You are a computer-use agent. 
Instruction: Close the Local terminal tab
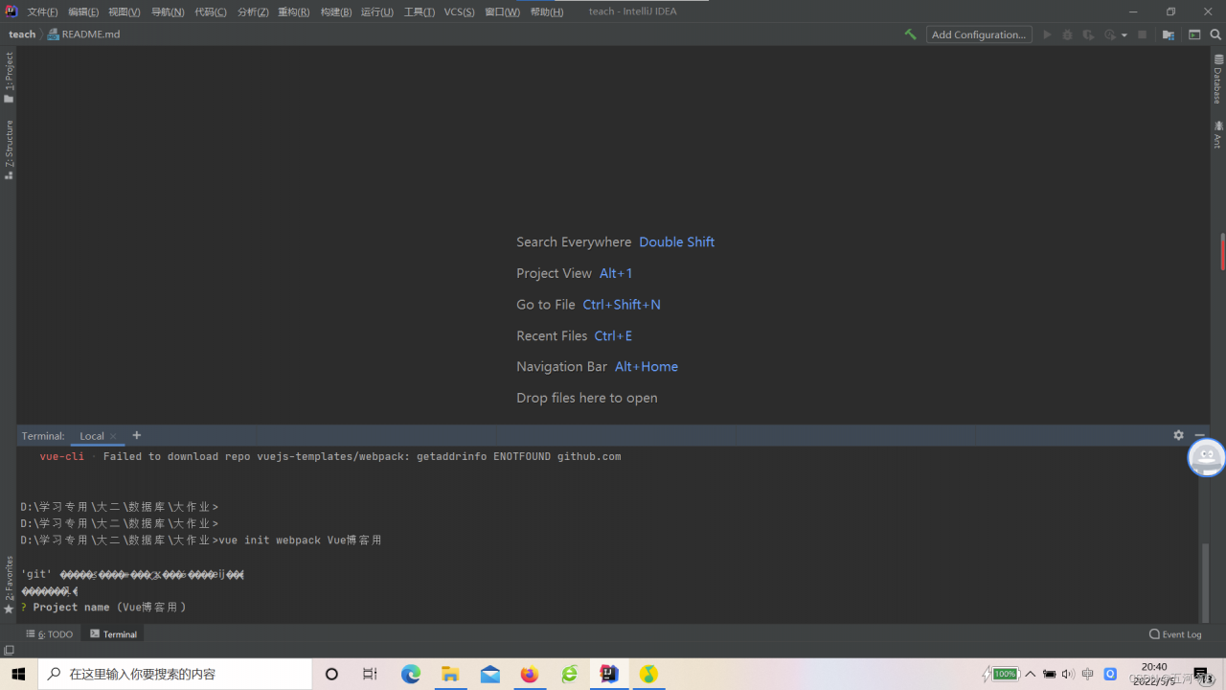(x=113, y=436)
